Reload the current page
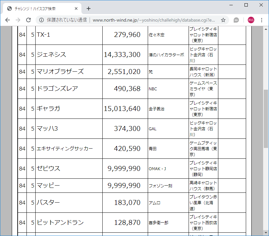Image resolution: width=269 pixels, height=236 pixels. click(x=28, y=20)
